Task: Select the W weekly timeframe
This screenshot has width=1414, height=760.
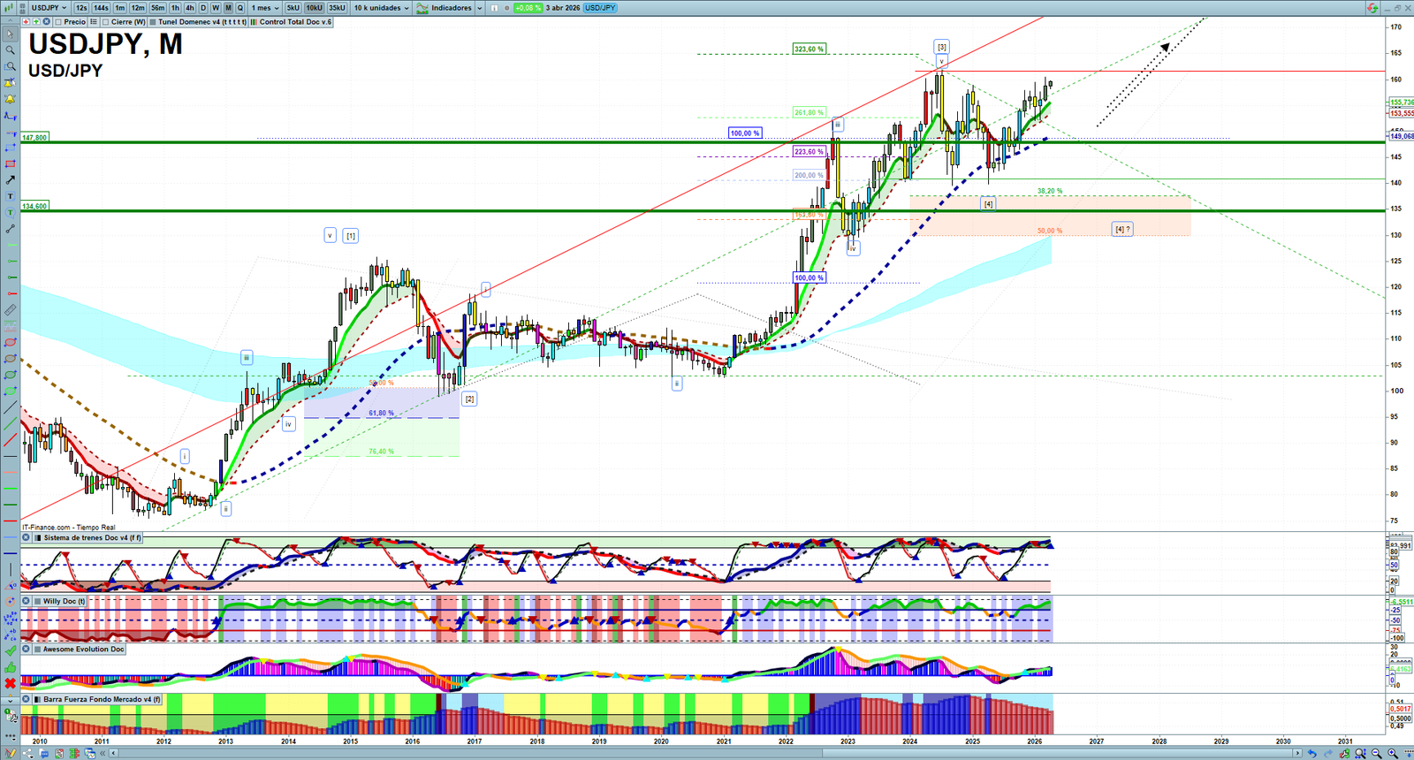Action: click(x=215, y=8)
